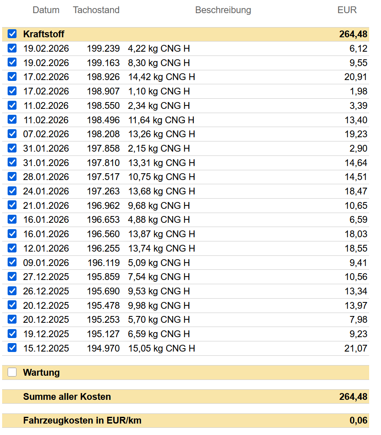Uncheck the 19.02.2026 entry with 199.239 km
This screenshot has height=435, width=381.
[12, 48]
